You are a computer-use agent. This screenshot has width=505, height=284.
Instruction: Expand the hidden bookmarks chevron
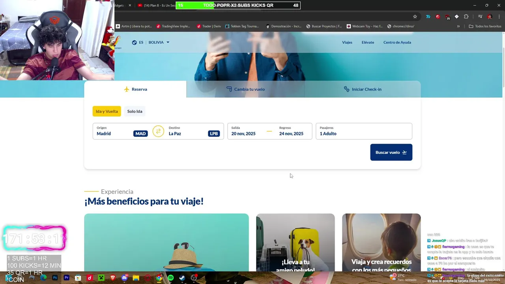pyautogui.click(x=458, y=26)
